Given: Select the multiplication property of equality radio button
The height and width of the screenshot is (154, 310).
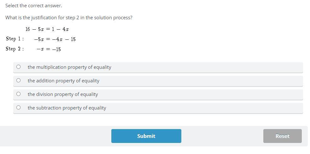Looking at the screenshot, I should 18,67.
